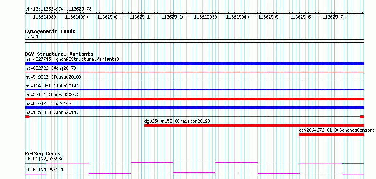376x179 pixels.
Task: Open variant nsv1145981 (John2014) label
Action: tap(52, 86)
